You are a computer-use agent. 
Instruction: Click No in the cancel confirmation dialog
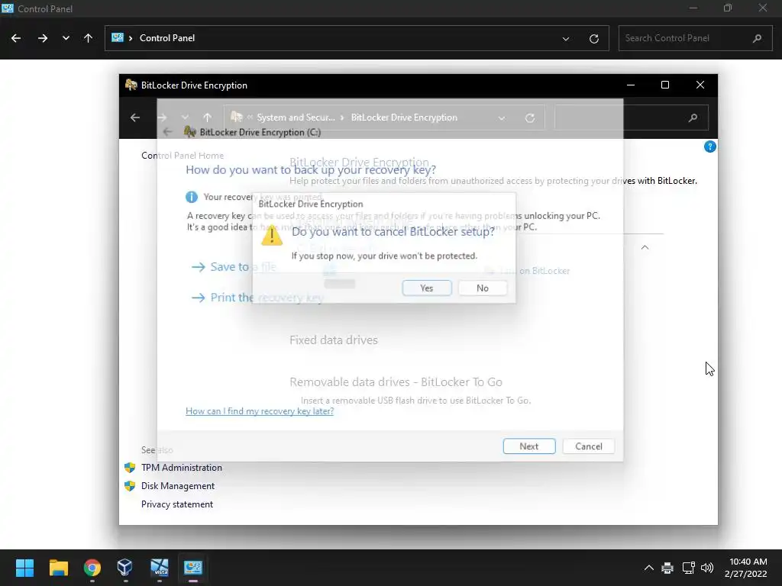[483, 288]
